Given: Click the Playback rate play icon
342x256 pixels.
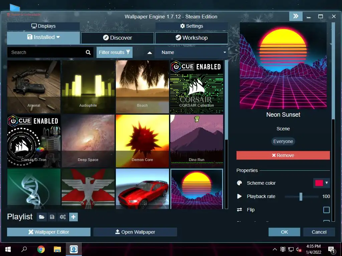Looking at the screenshot, I should point(239,196).
